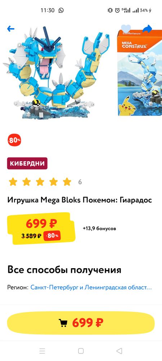Open Android recent apps menu icon

coord(42,351)
